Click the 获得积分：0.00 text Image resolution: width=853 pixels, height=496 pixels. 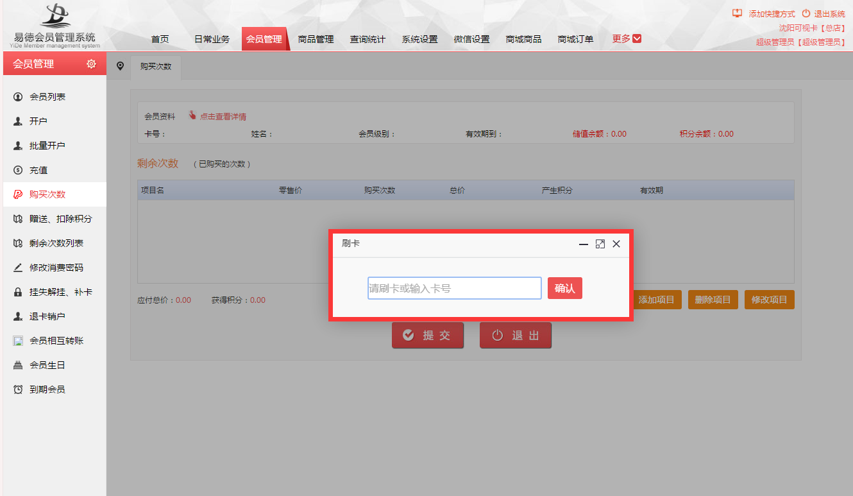[x=239, y=300]
